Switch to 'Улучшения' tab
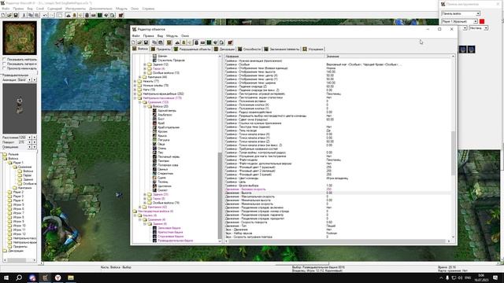The image size is (504, 283). 313,49
